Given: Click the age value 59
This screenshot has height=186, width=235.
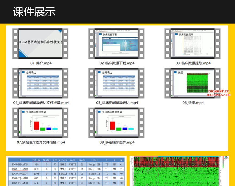Looking at the screenshot, I should (x=55, y=174).
